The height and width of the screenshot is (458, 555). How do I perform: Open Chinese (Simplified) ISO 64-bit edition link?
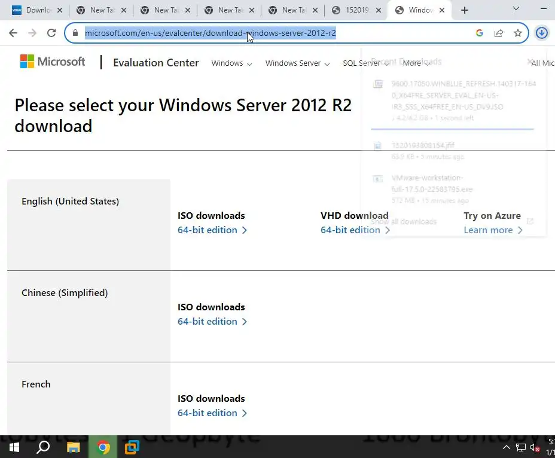[212, 322]
